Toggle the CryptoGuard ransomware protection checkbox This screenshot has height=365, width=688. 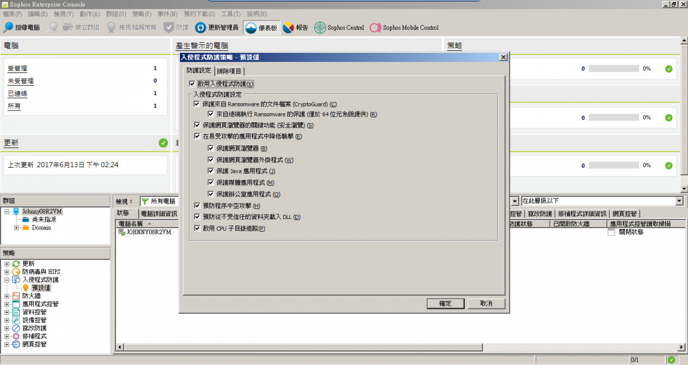point(197,104)
